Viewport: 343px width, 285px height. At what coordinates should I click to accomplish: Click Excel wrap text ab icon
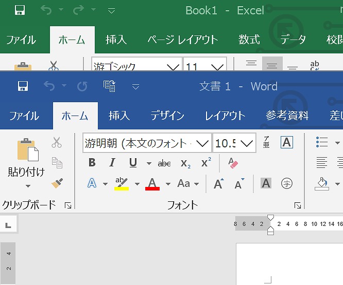coord(315,65)
